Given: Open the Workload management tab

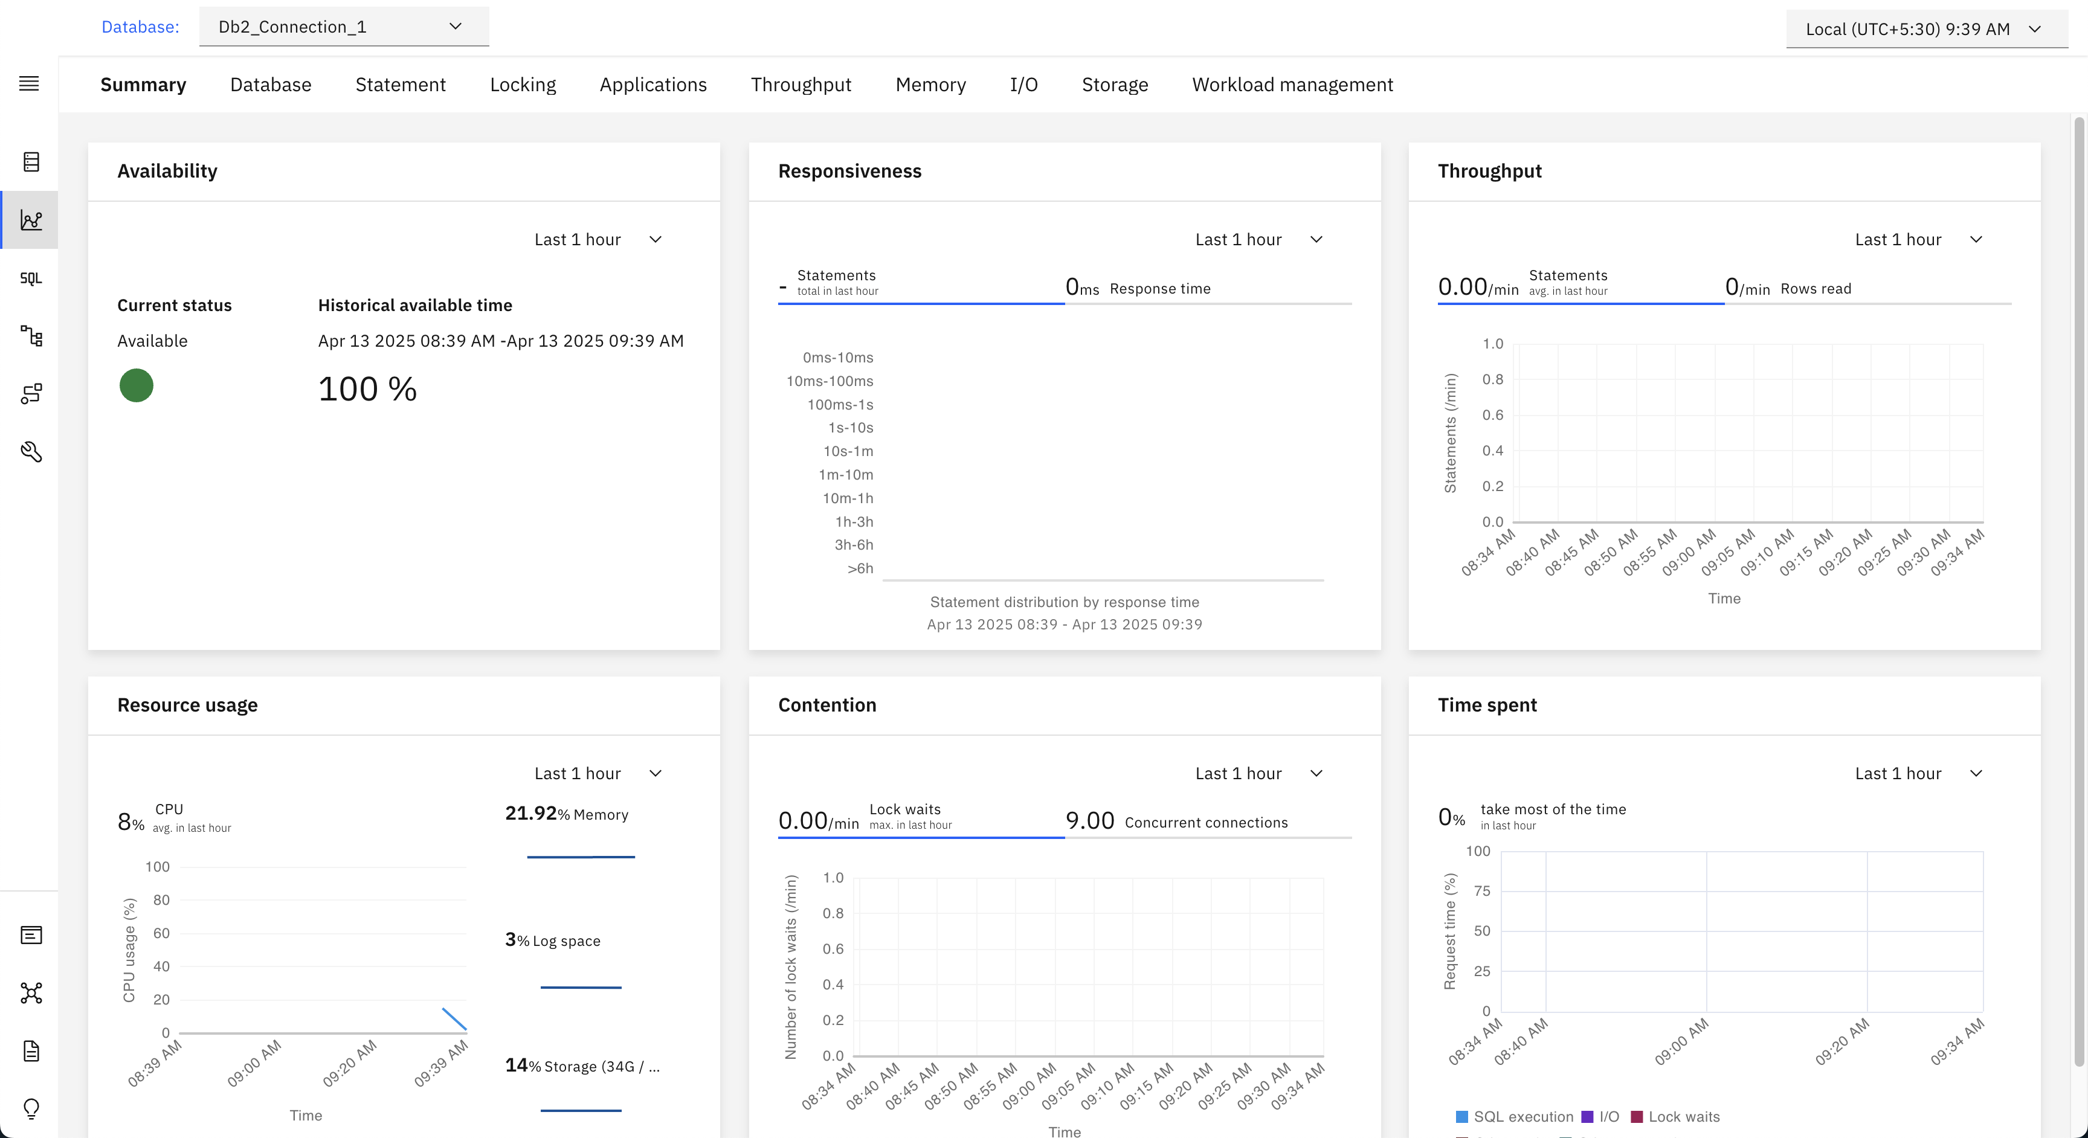Looking at the screenshot, I should pyautogui.click(x=1291, y=85).
